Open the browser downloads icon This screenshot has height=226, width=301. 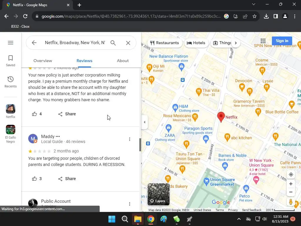click(x=266, y=16)
